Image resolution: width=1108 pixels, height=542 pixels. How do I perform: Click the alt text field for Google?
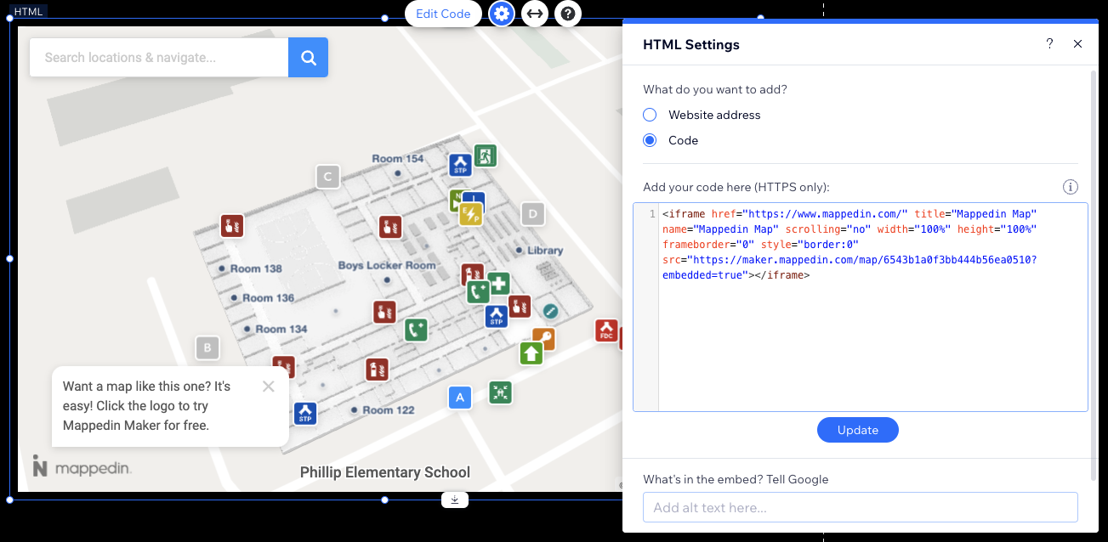860,506
